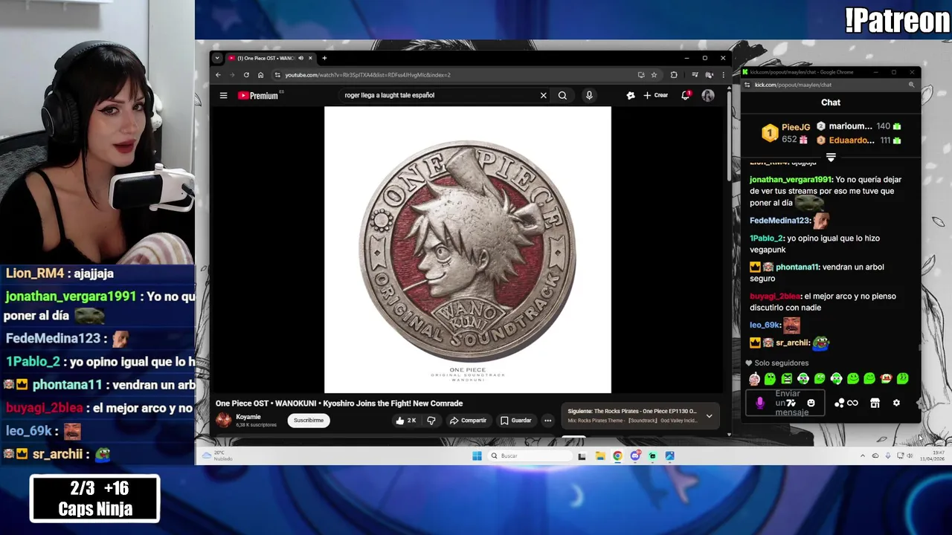Clear the YouTube search query
Screen dimensions: 952x535
coord(543,95)
